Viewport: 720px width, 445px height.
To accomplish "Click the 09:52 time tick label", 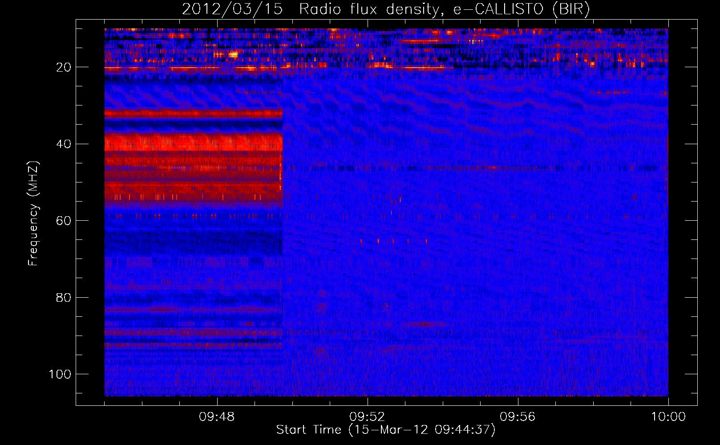I will coord(367,417).
